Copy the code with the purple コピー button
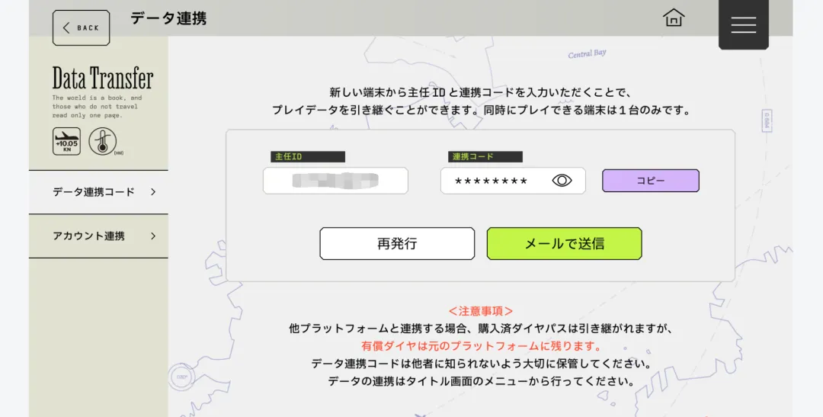The height and width of the screenshot is (417, 823). [650, 181]
